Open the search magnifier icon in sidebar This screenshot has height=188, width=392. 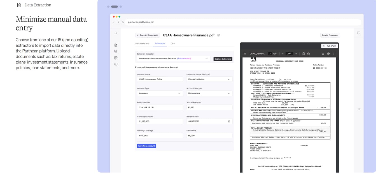tap(116, 51)
